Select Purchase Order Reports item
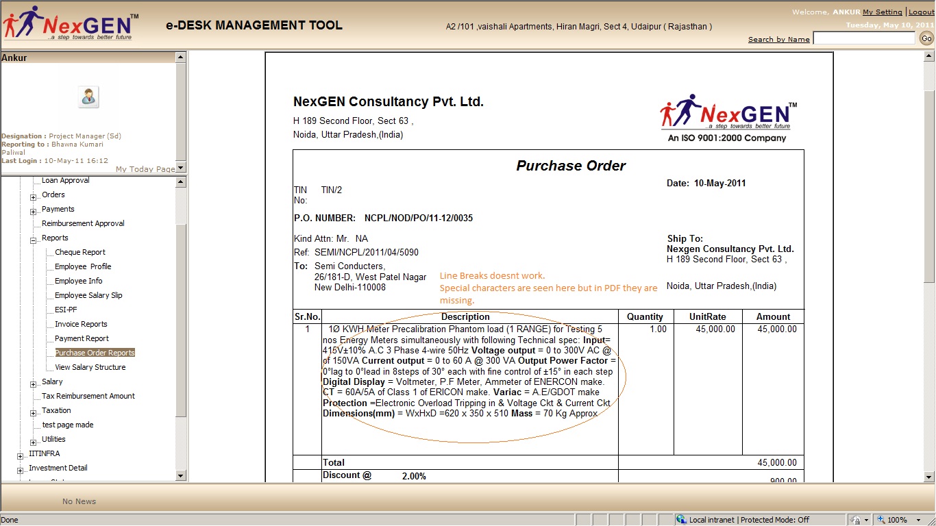Image resolution: width=936 pixels, height=526 pixels. coord(95,353)
